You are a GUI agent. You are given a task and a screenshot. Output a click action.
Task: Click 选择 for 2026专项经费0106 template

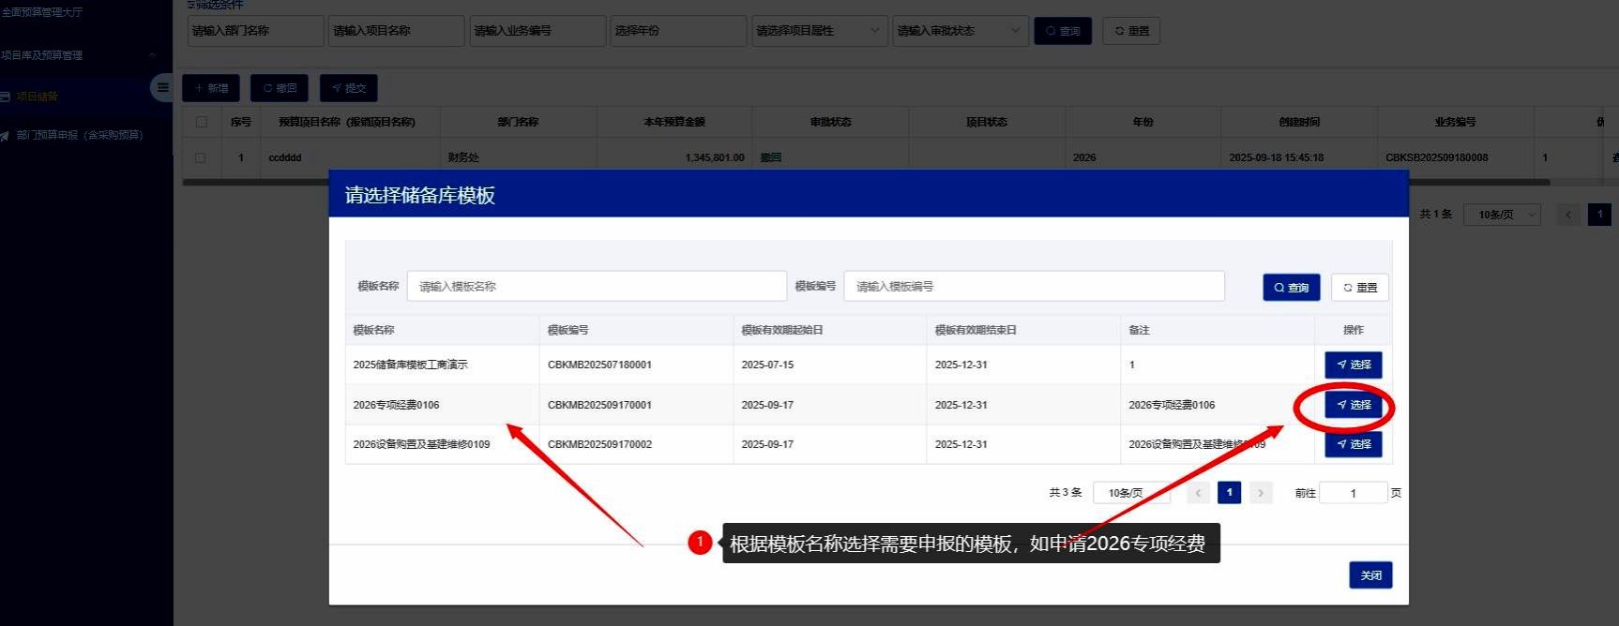(x=1353, y=405)
